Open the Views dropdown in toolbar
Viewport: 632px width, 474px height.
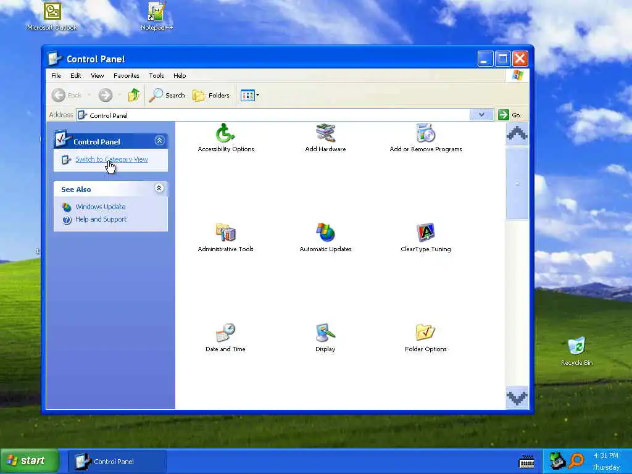click(250, 95)
